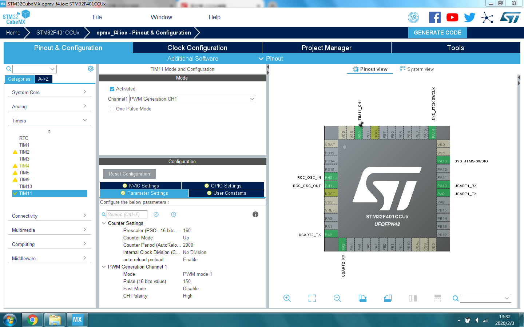Viewport: 524px width, 327px height.
Task: Click the STM32F401CCUx breadcrumb
Action: point(58,33)
